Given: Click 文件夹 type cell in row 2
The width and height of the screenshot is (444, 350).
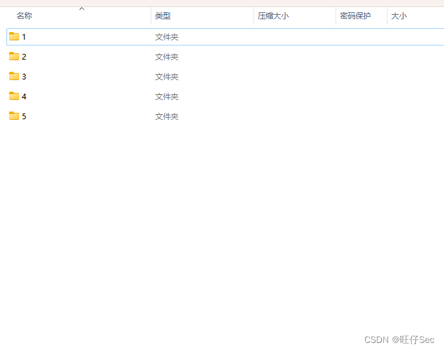Looking at the screenshot, I should (167, 57).
